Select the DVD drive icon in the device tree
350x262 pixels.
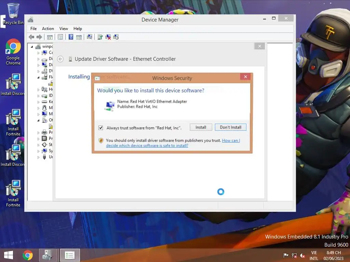44,71
